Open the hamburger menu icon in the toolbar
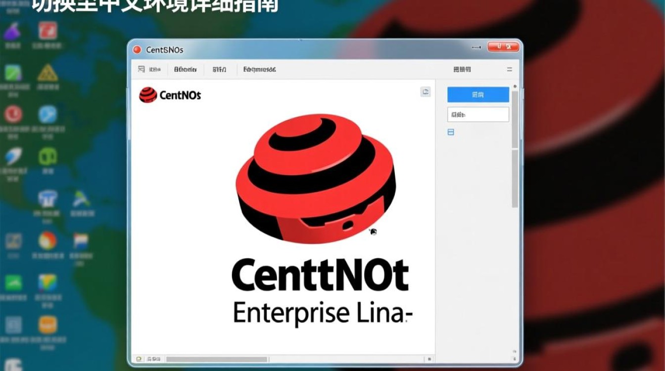665x371 pixels. click(x=510, y=70)
